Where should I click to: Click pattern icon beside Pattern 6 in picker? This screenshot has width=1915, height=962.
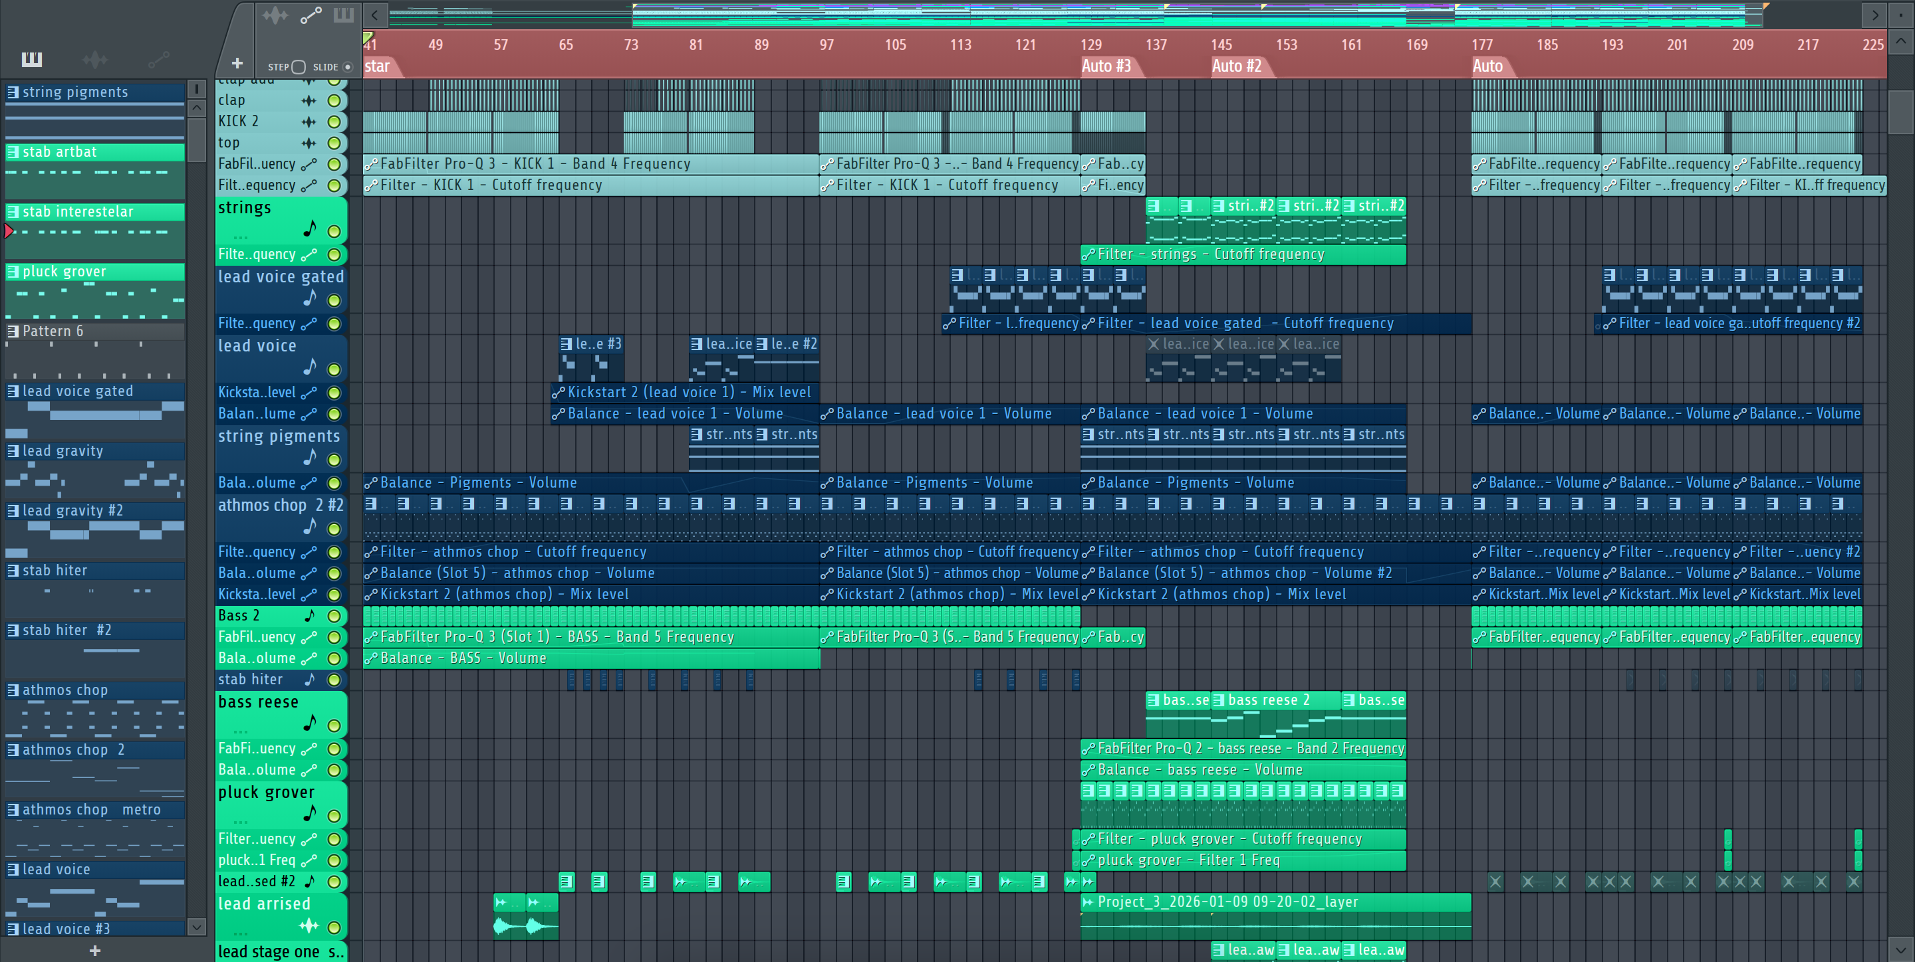click(x=13, y=332)
